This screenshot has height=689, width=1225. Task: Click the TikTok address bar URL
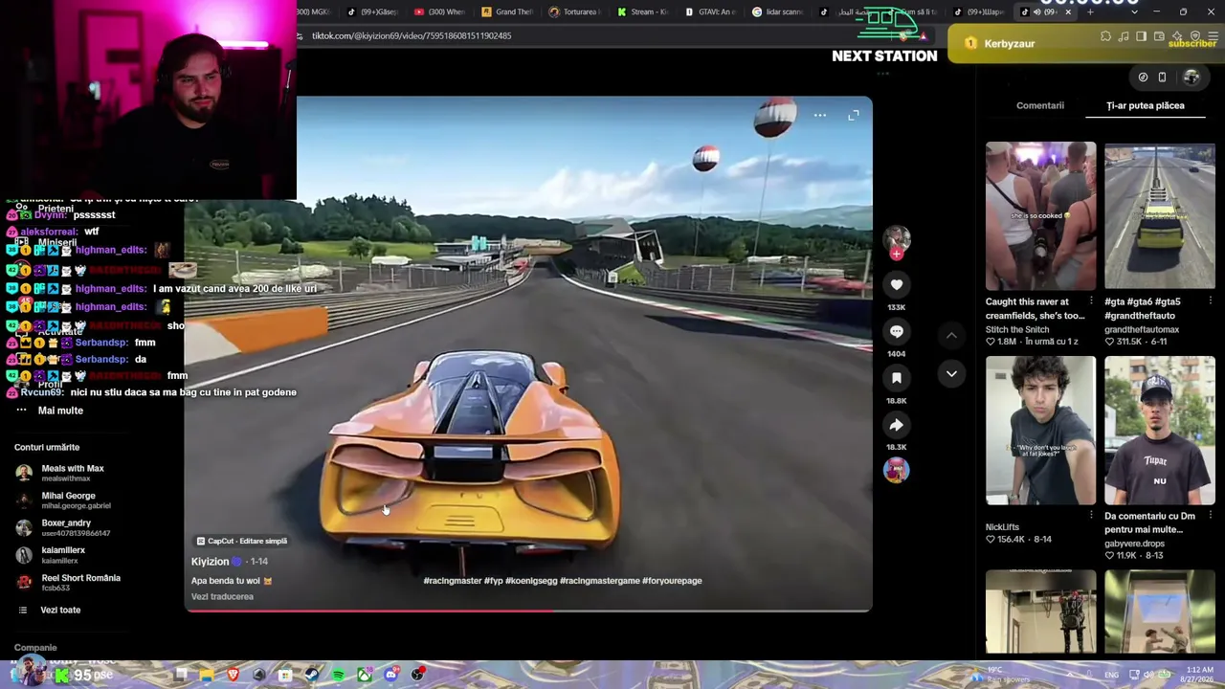pyautogui.click(x=412, y=35)
